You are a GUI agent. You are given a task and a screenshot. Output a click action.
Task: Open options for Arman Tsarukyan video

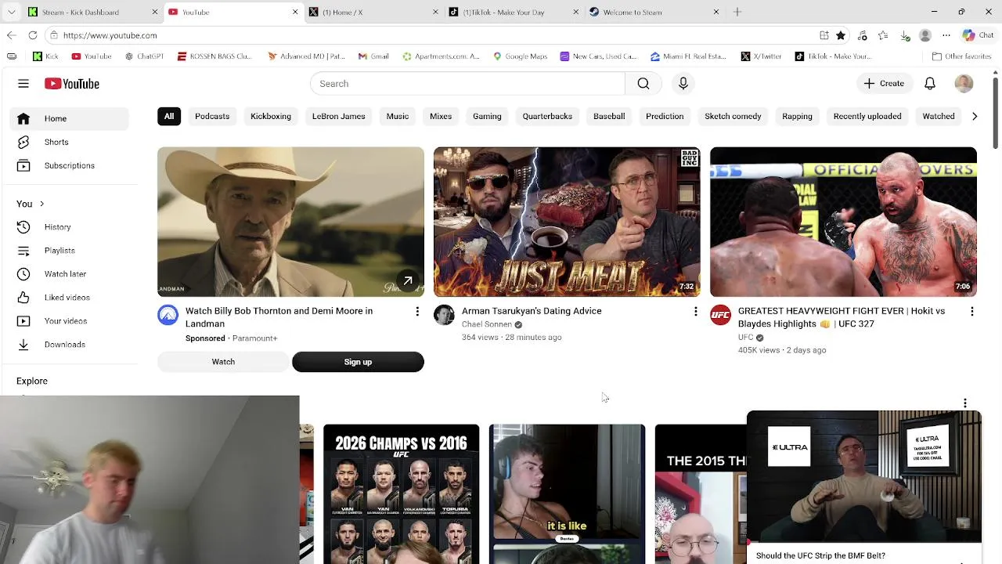tap(695, 312)
